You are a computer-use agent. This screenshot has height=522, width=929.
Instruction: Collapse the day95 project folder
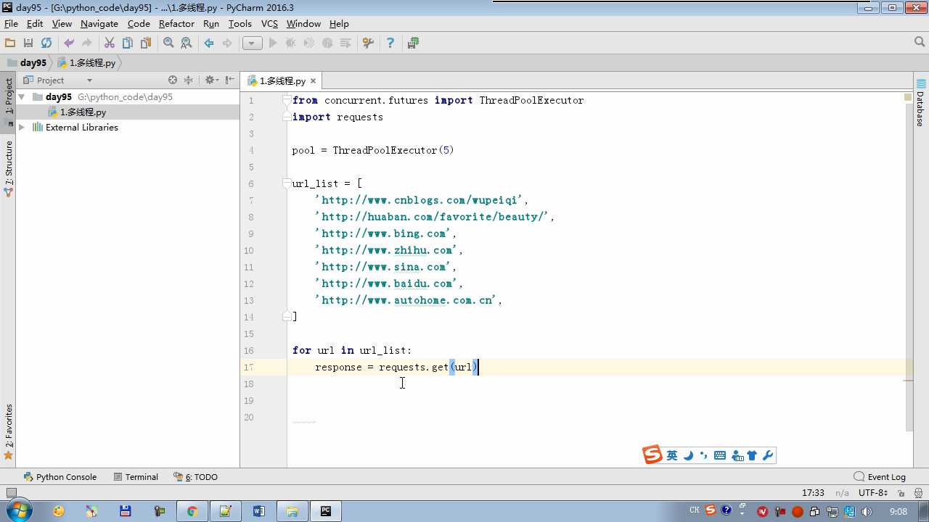[22, 96]
